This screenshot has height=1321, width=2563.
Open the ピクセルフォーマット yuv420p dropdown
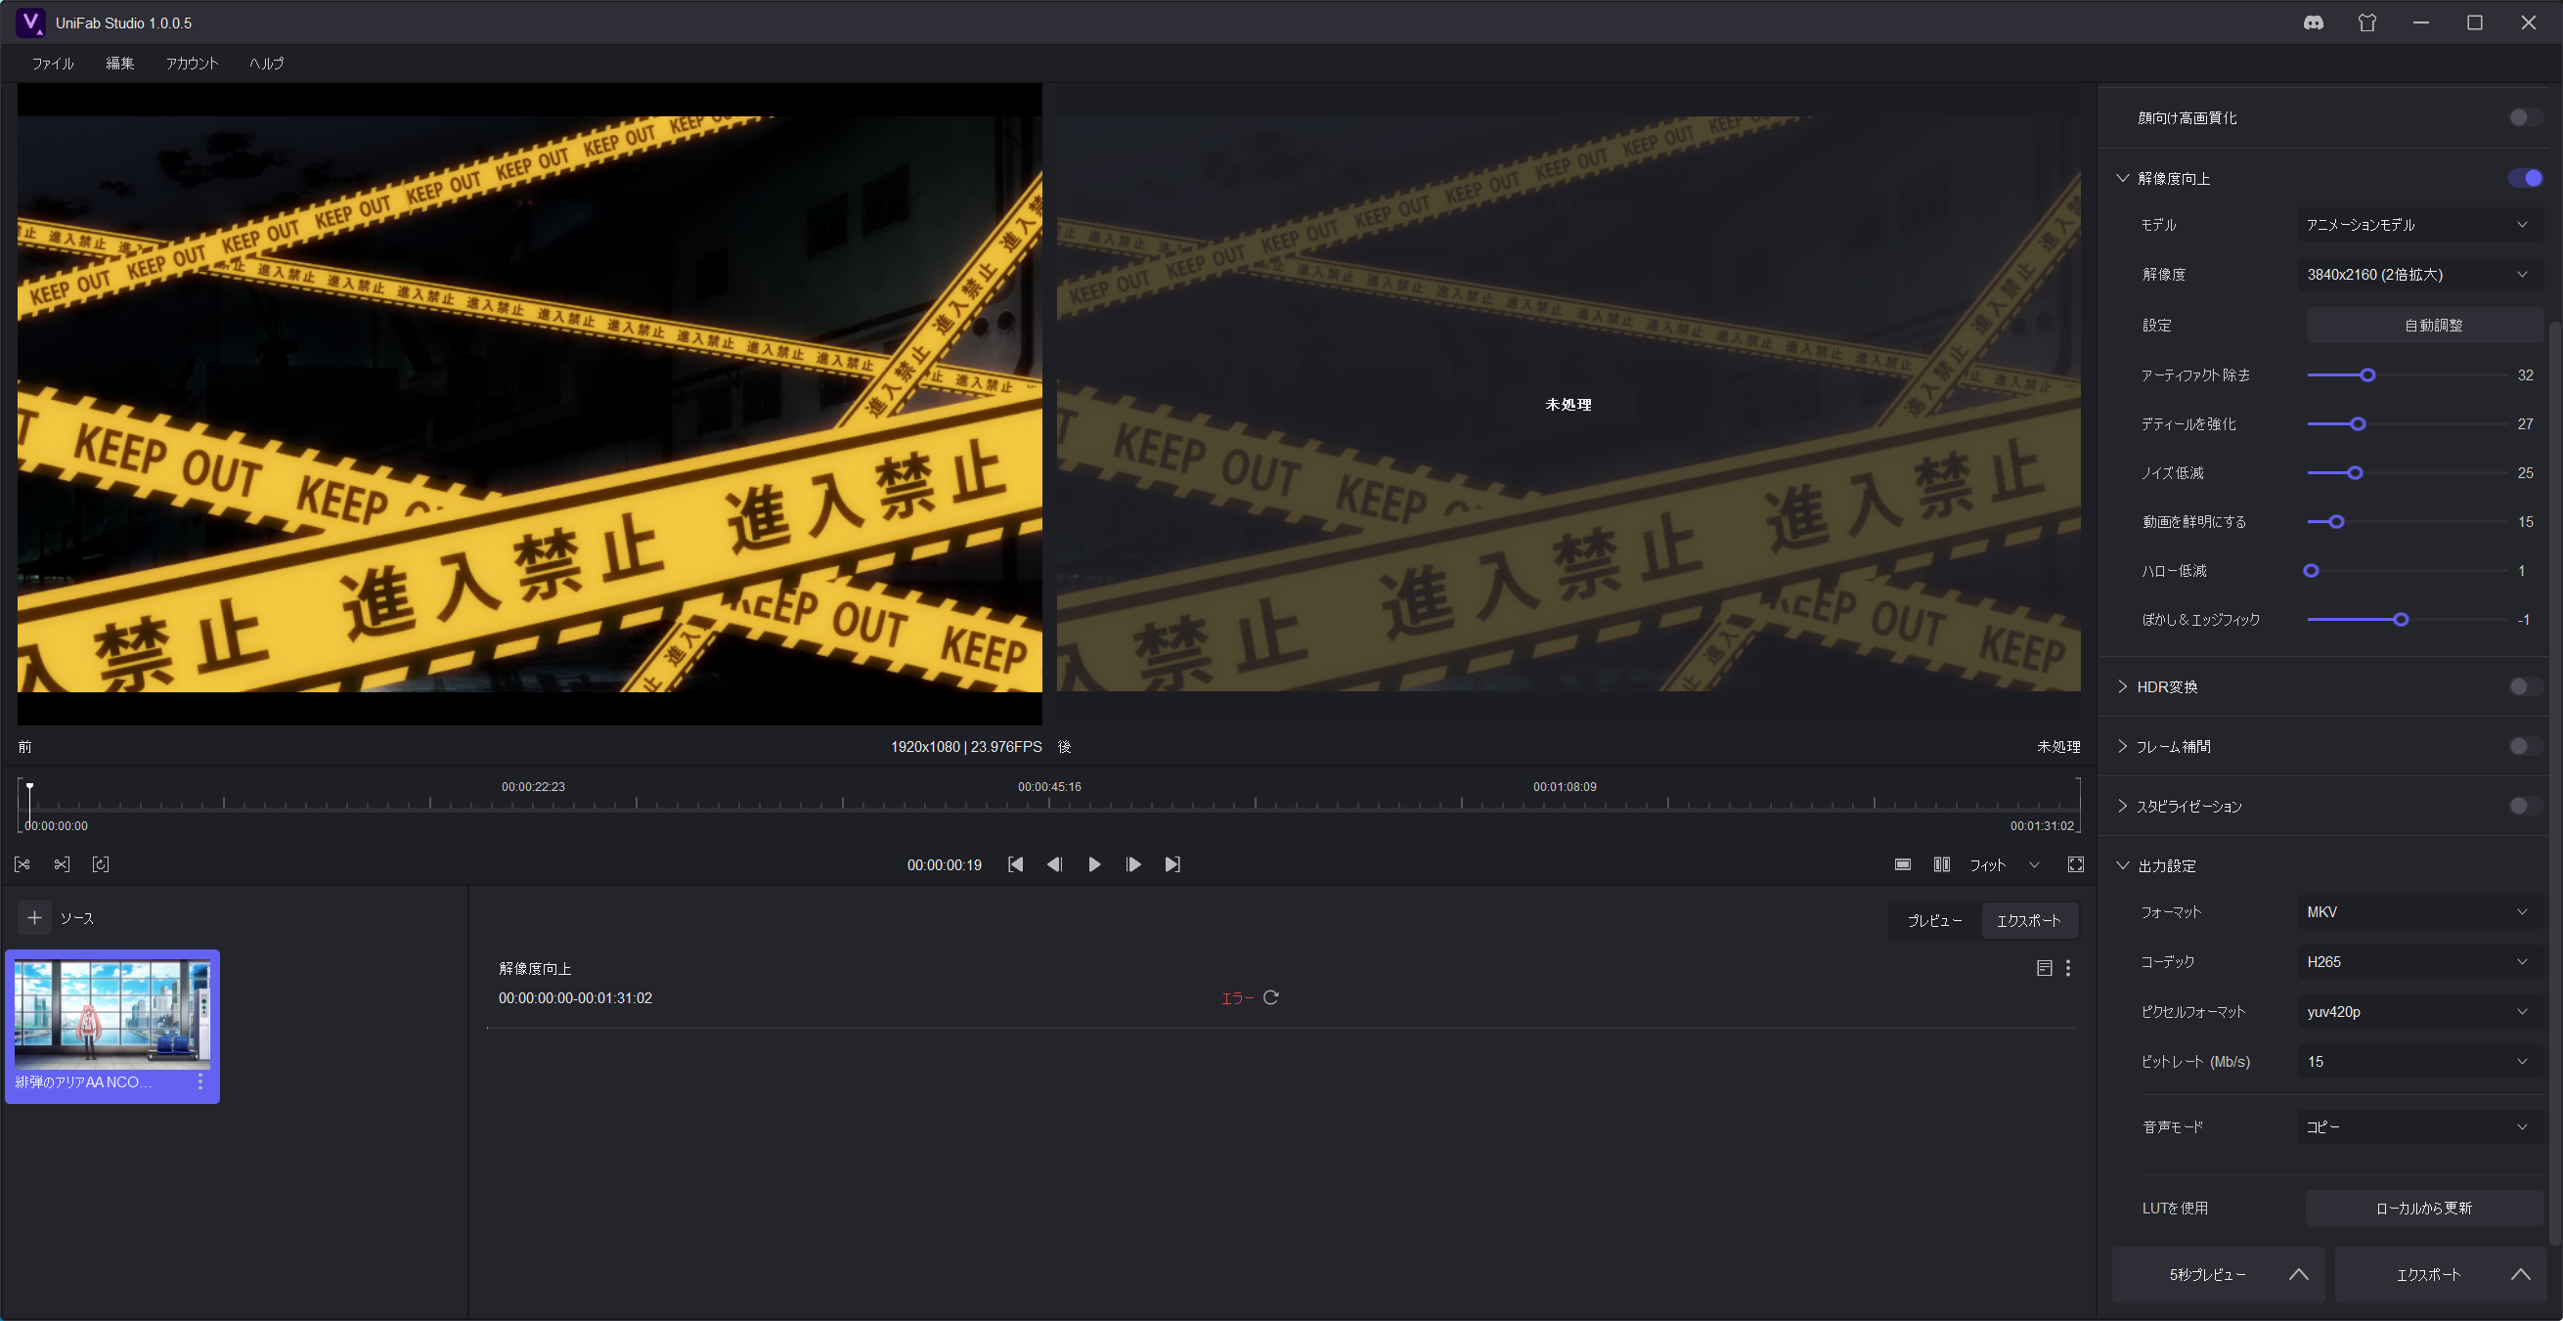pos(2419,1012)
